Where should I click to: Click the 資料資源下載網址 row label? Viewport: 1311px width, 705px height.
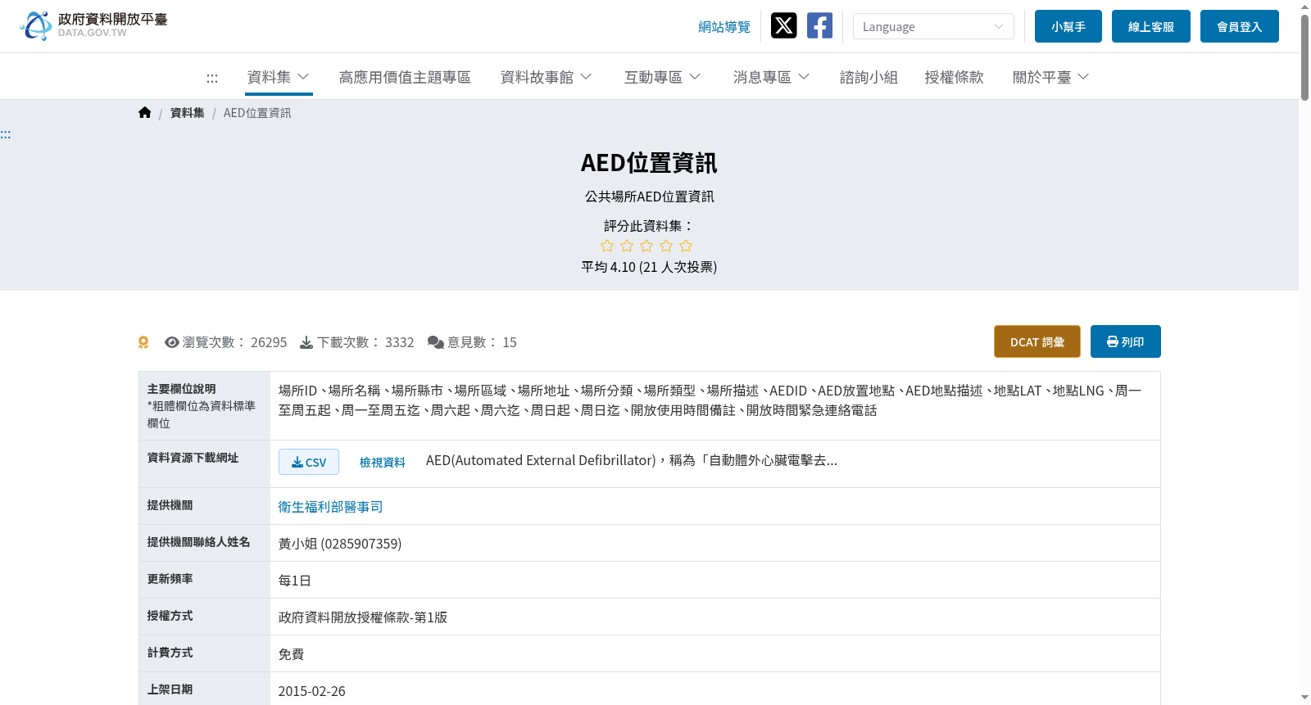193,458
